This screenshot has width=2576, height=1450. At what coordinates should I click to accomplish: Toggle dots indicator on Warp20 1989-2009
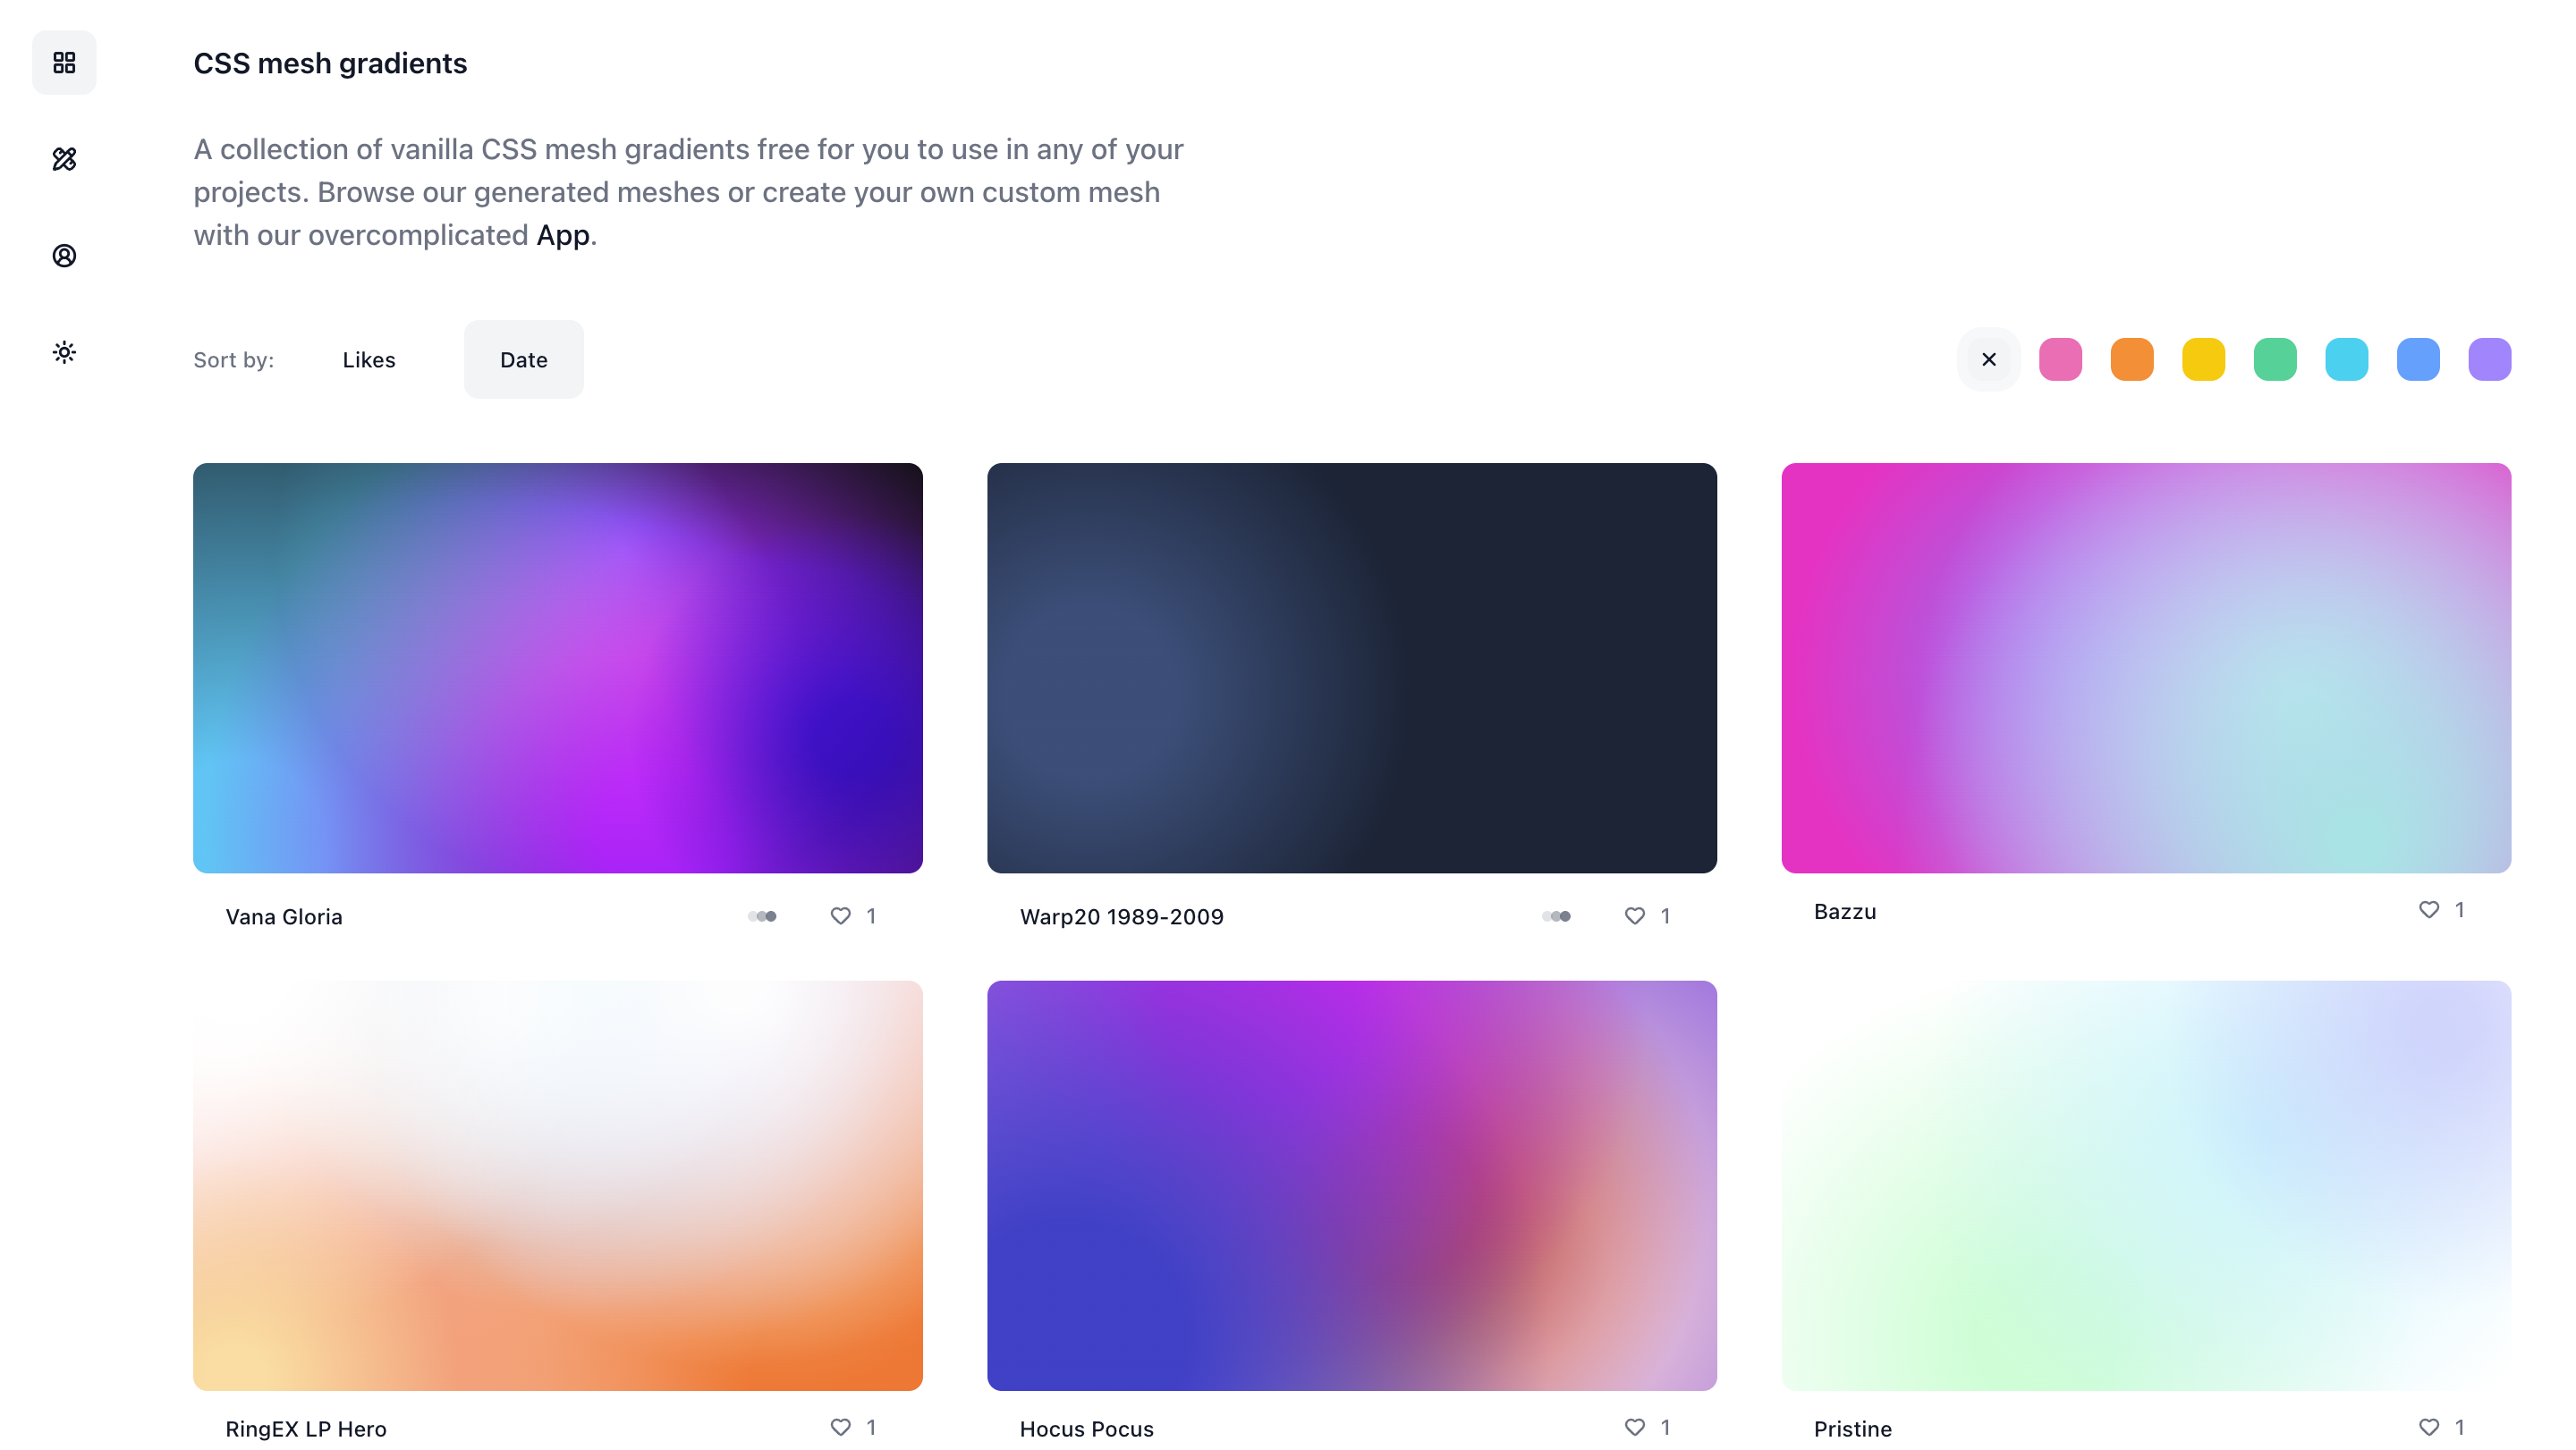1556,916
